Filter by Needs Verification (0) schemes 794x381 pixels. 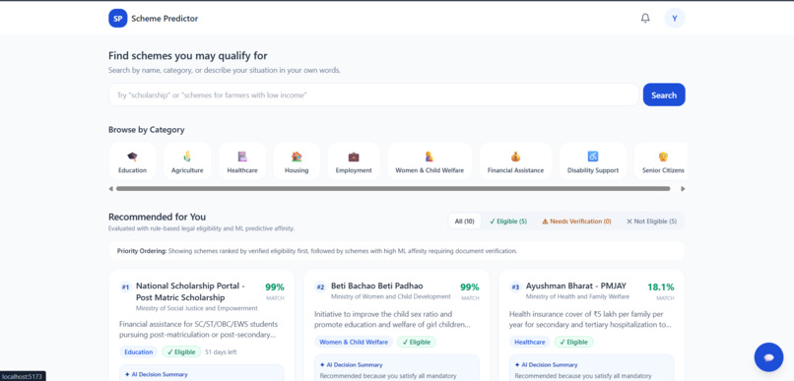click(576, 222)
